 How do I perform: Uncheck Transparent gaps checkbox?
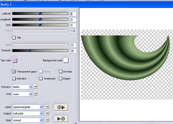pyautogui.click(x=14, y=72)
